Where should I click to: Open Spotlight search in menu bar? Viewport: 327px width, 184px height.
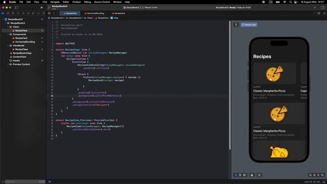(291, 2)
